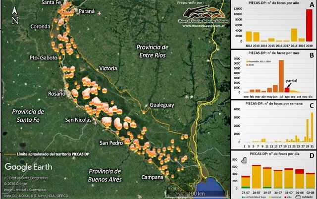Click the Coronda city label
This screenshot has height=199, width=317.
coord(40,26)
